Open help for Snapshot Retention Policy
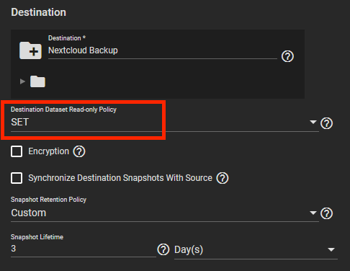This screenshot has height=271, width=350. coord(326,213)
